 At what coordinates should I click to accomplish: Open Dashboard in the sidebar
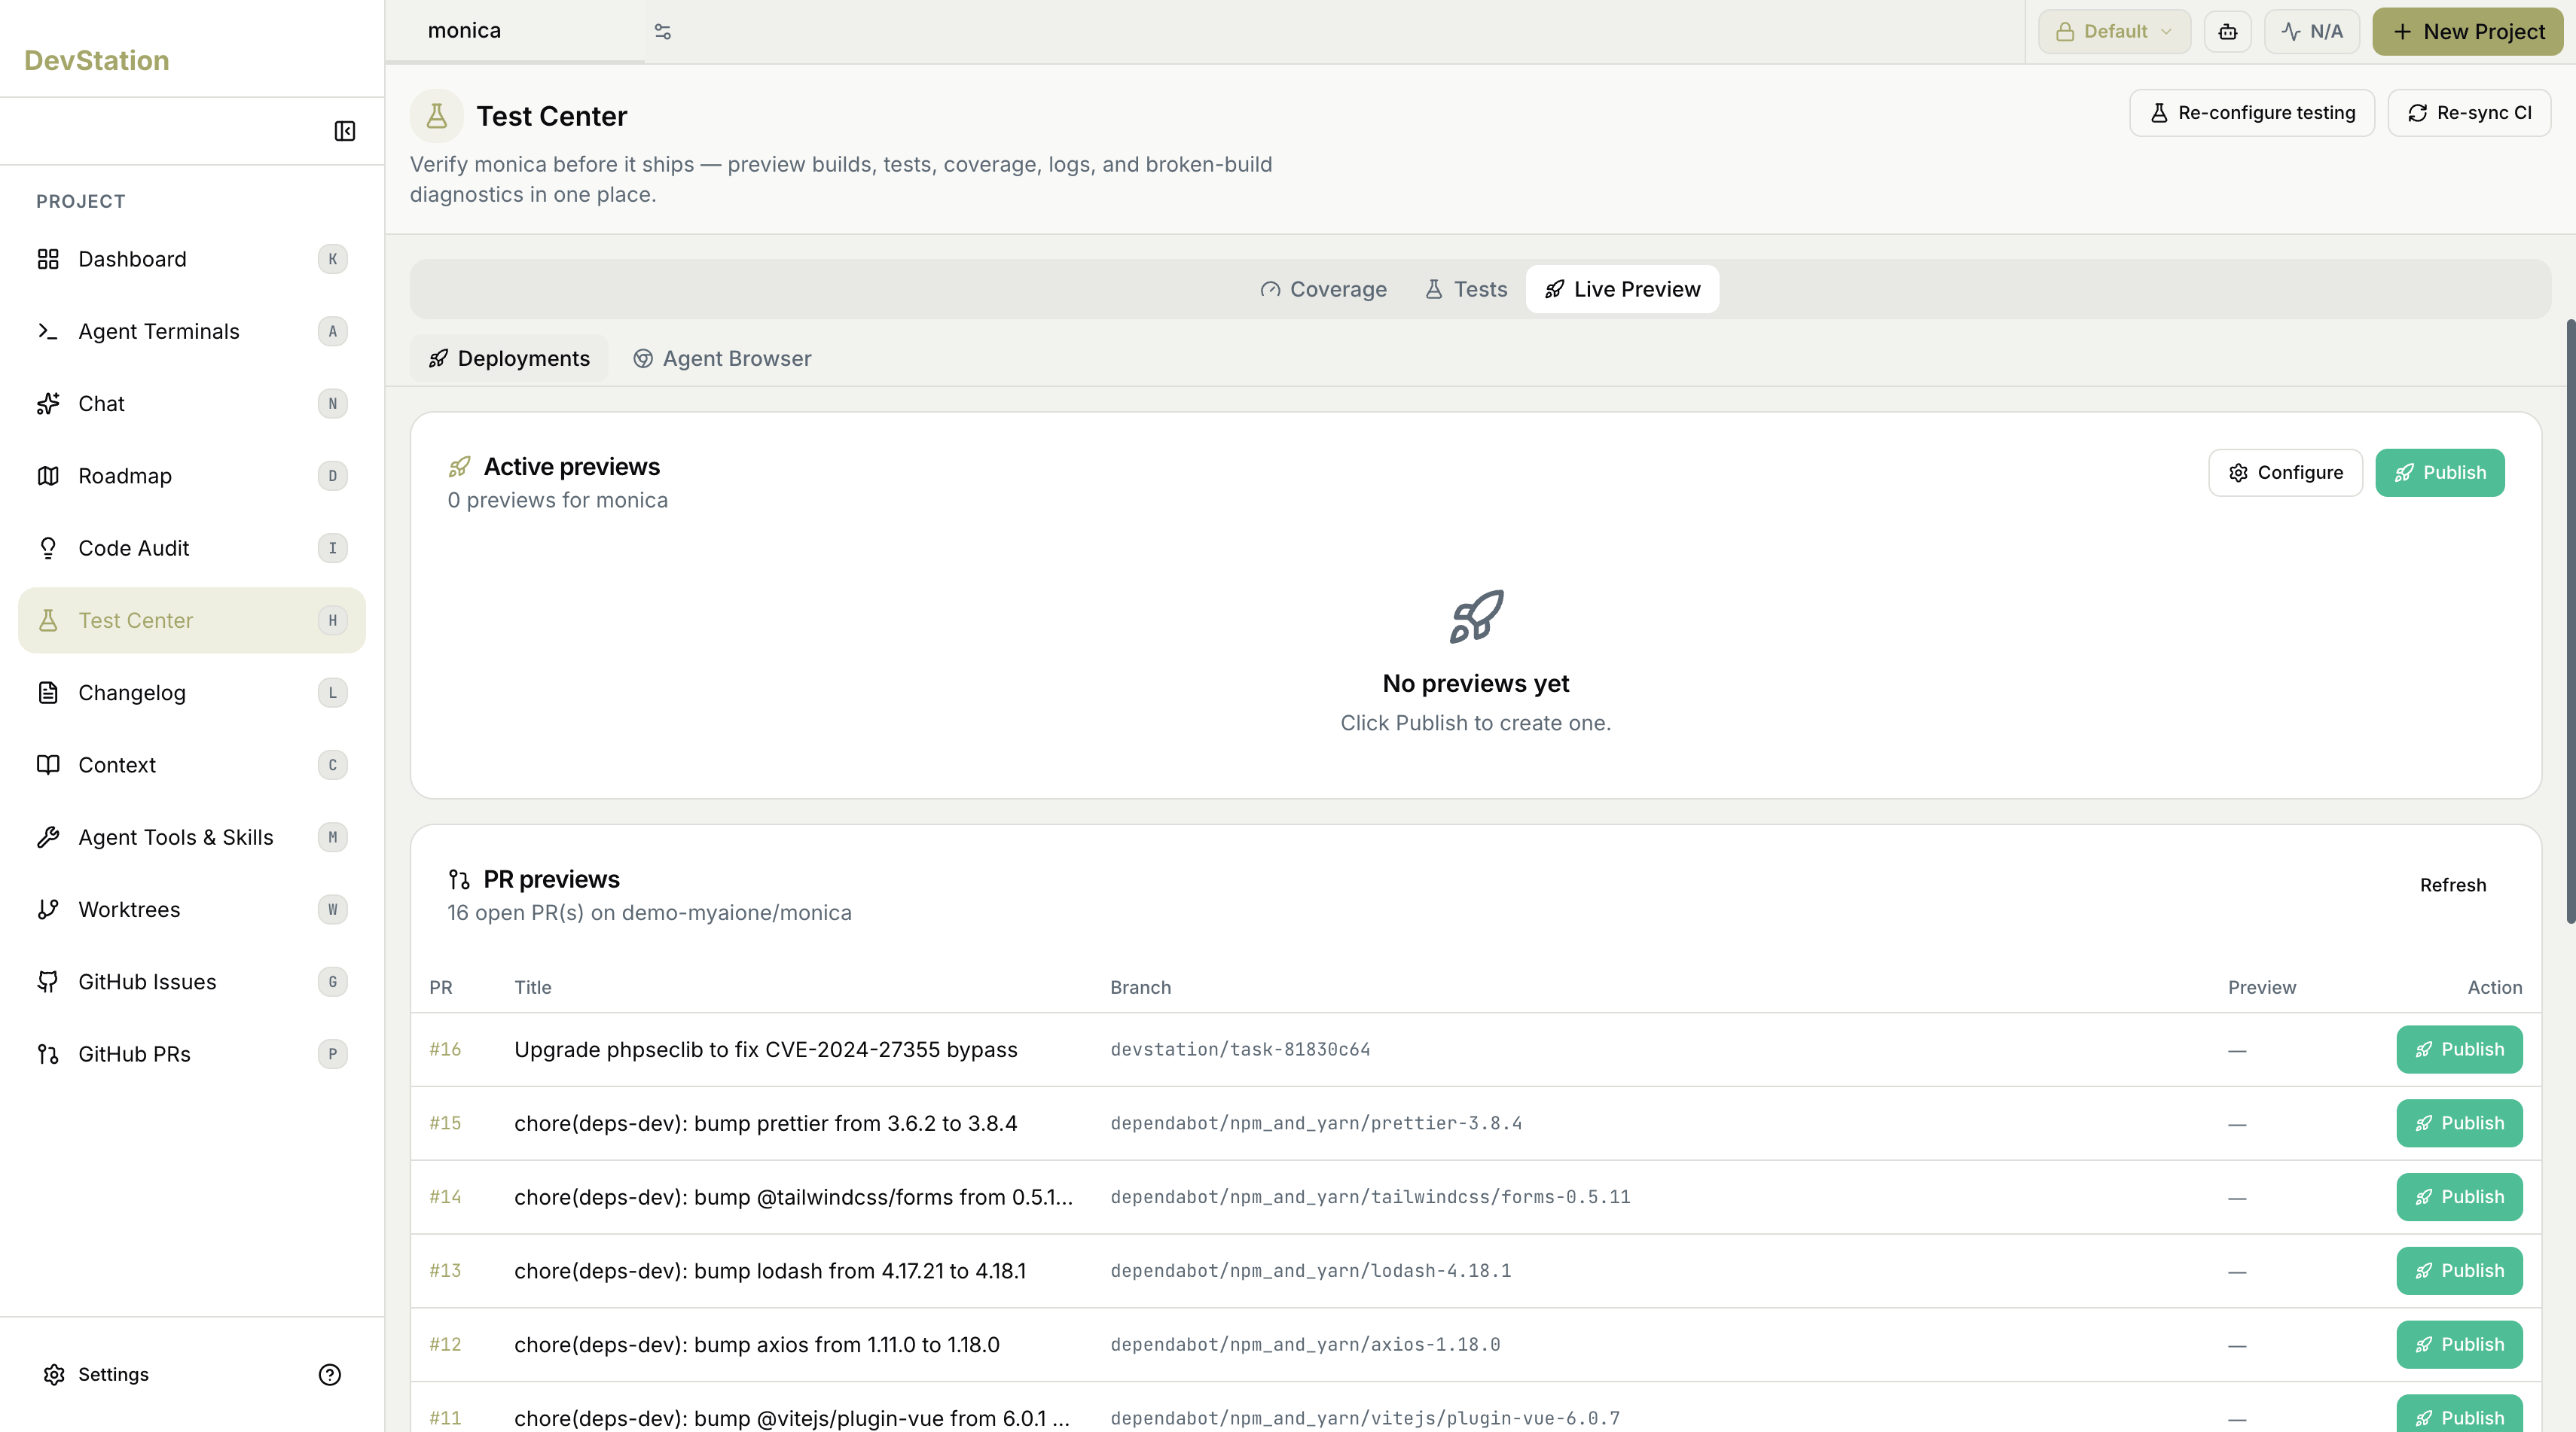tap(192, 259)
